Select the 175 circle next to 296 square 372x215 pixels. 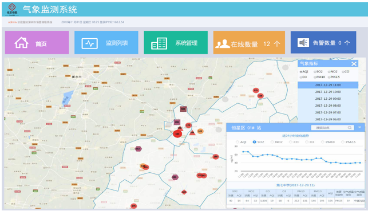tap(188, 125)
